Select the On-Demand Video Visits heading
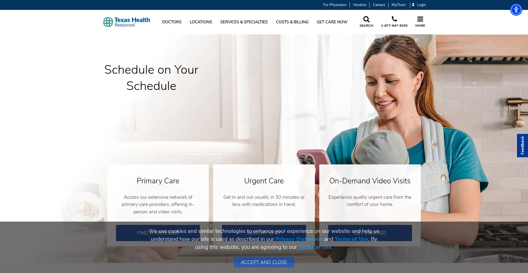 point(370,181)
